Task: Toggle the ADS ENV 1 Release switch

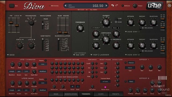Action: coord(142,28)
